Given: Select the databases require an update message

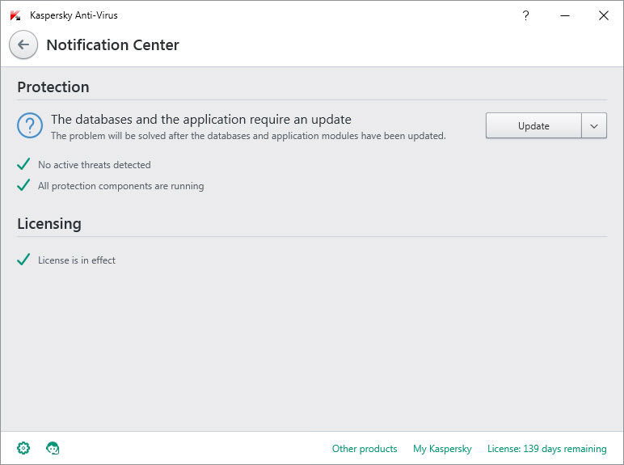Looking at the screenshot, I should click(200, 120).
